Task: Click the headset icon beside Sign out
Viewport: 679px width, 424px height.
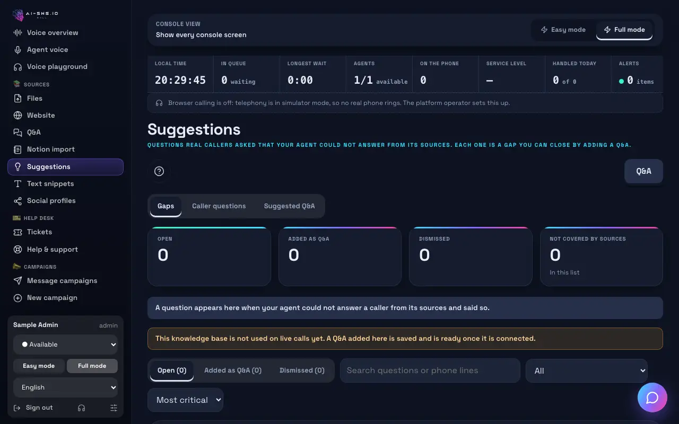Action: (81, 408)
